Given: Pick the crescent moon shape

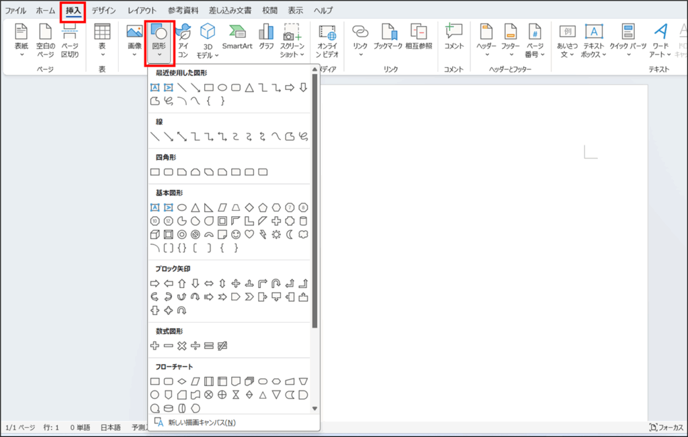Looking at the screenshot, I should (x=290, y=234).
